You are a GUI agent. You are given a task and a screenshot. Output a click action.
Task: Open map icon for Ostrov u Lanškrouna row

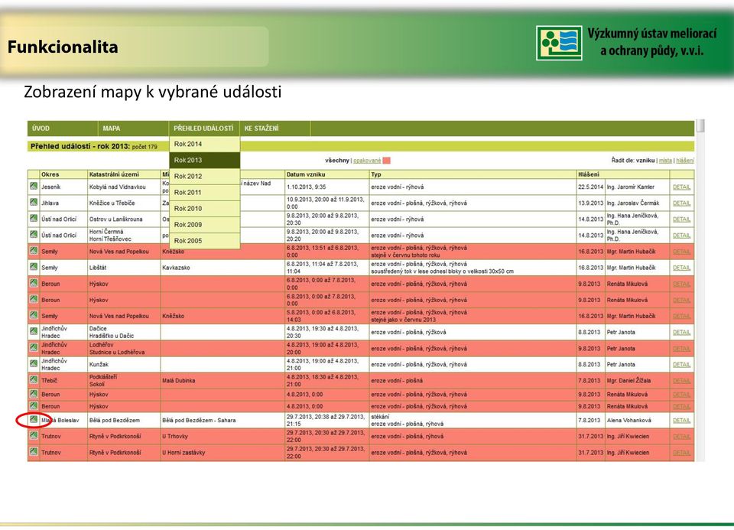coord(34,218)
